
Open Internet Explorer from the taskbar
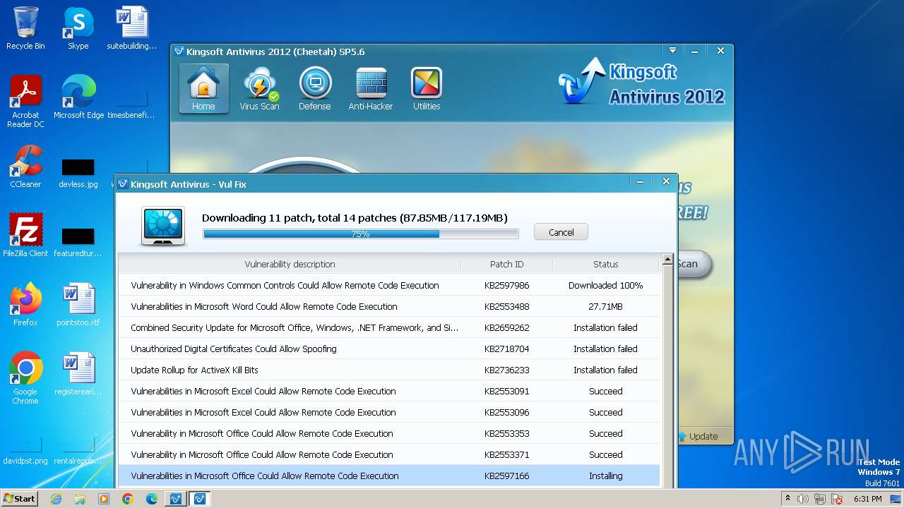pos(56,498)
